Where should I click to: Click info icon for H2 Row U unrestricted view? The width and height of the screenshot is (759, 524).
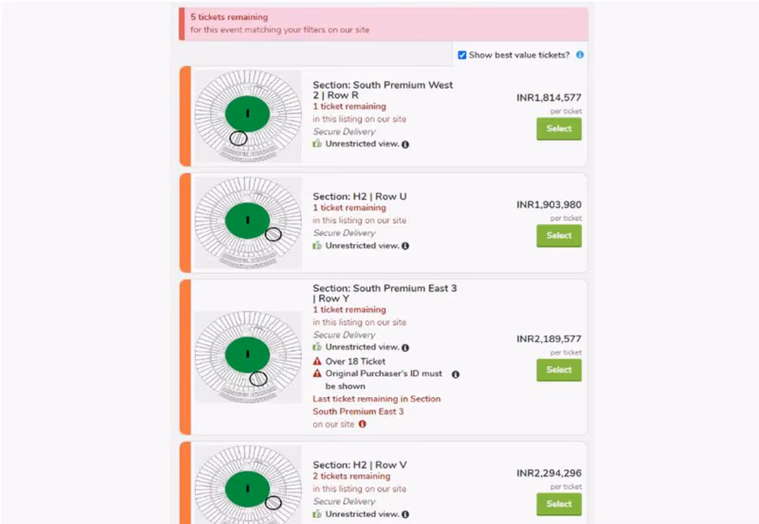point(405,246)
